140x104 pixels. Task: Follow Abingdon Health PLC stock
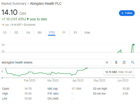127,13
